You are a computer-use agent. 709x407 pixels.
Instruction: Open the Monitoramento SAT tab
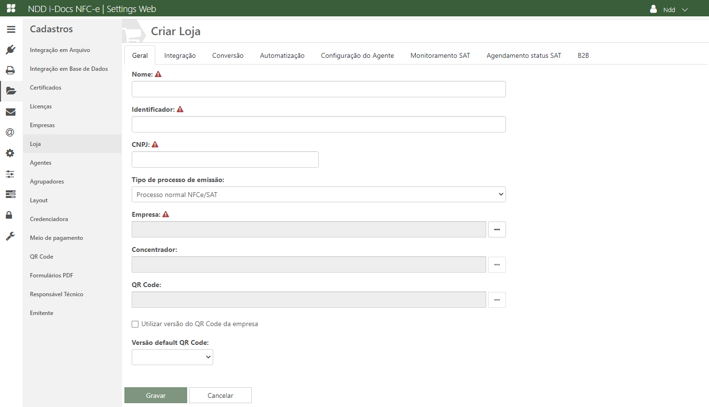coord(440,56)
